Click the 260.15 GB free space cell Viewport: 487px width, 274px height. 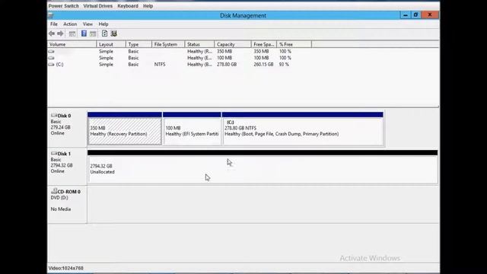(x=263, y=64)
